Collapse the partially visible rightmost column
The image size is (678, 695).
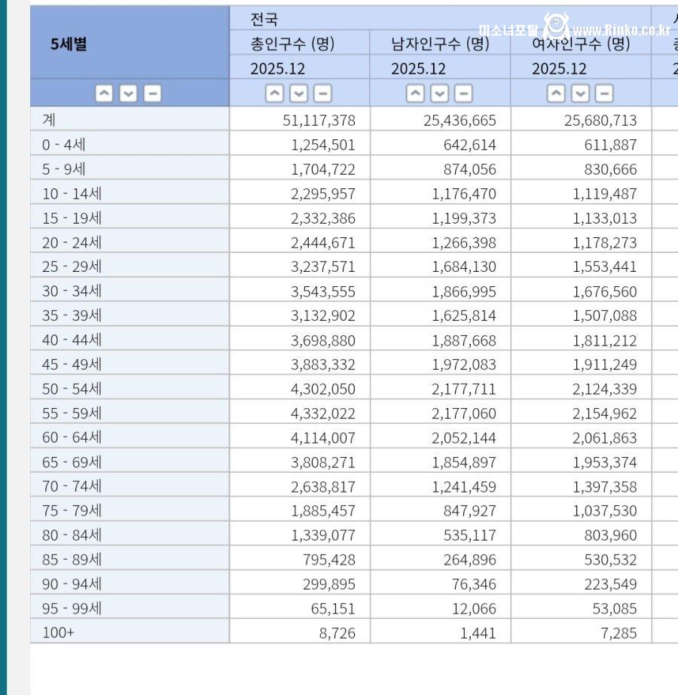coord(667,93)
